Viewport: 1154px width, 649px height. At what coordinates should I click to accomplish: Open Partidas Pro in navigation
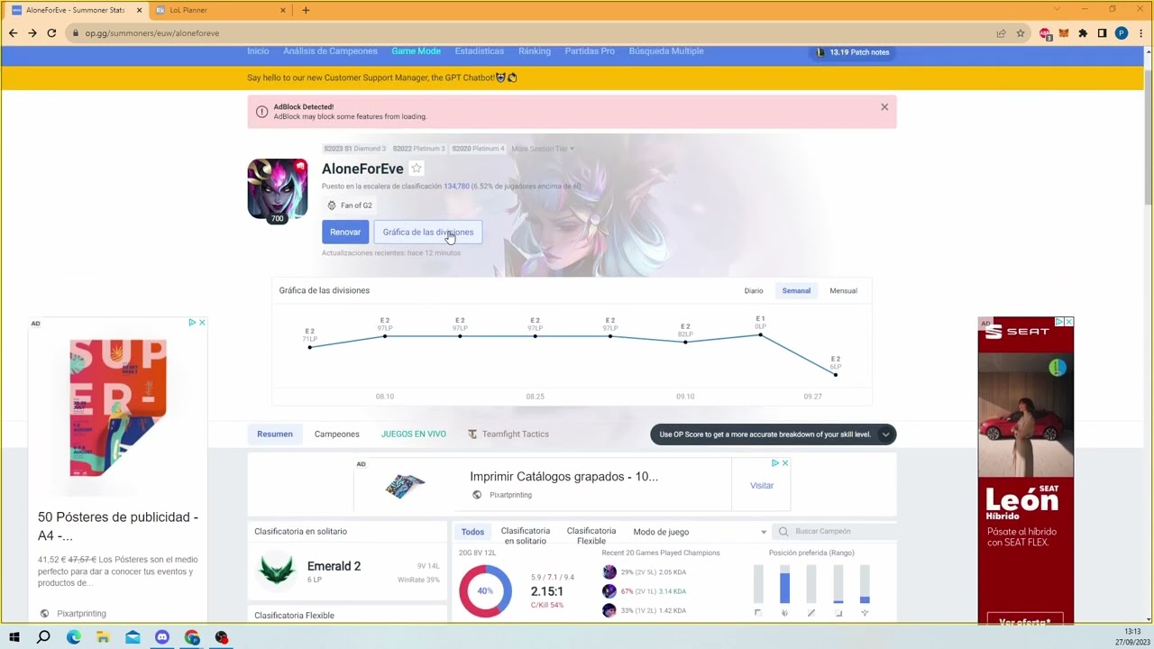[x=590, y=51]
